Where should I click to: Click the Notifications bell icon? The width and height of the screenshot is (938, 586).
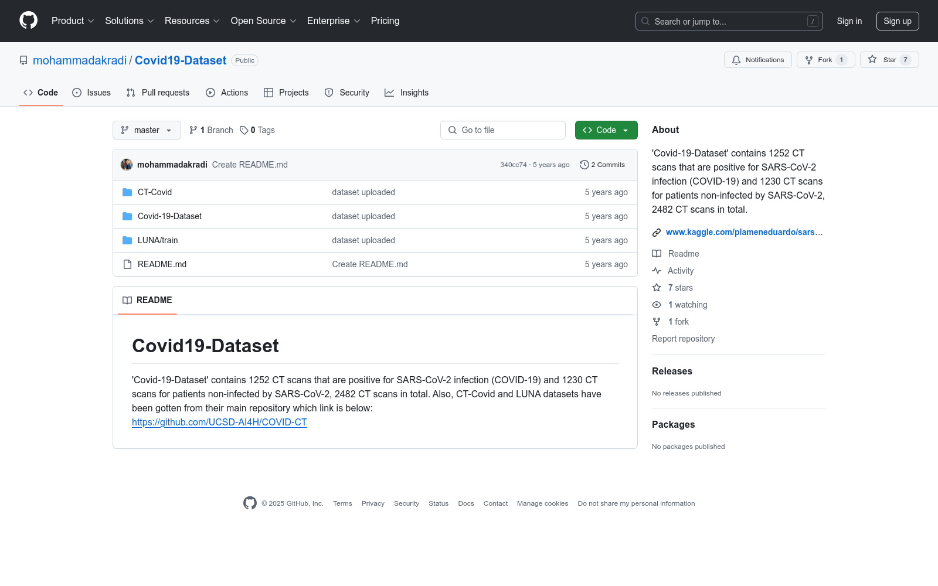[736, 60]
